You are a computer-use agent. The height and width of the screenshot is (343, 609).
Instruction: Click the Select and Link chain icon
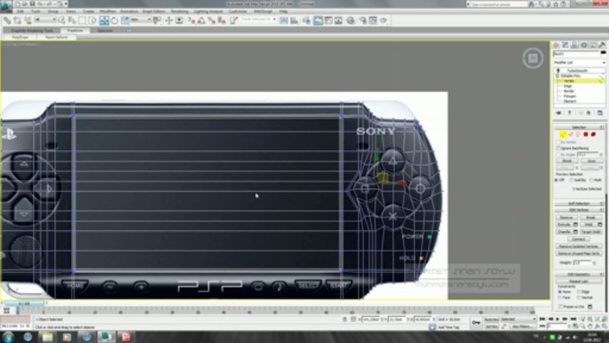pos(7,20)
